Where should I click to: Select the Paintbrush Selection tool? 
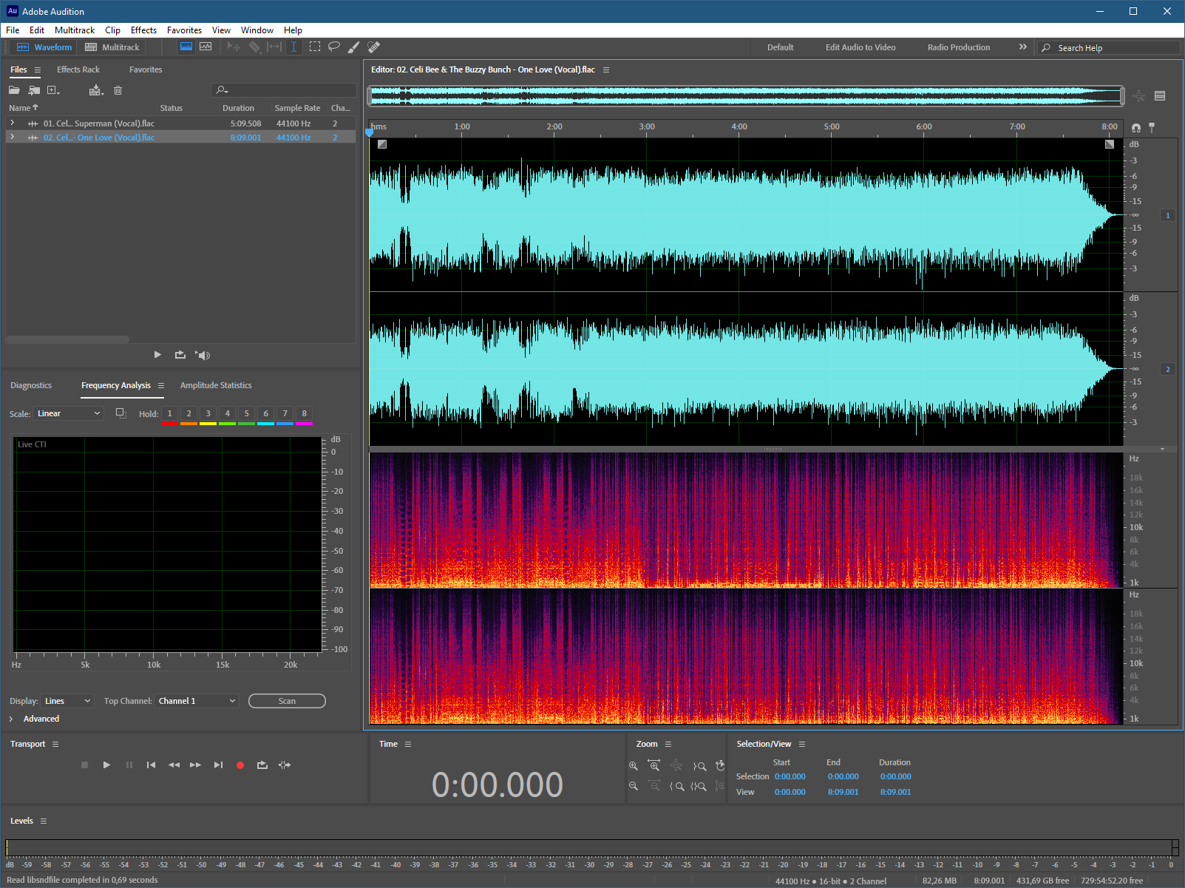[x=353, y=47]
